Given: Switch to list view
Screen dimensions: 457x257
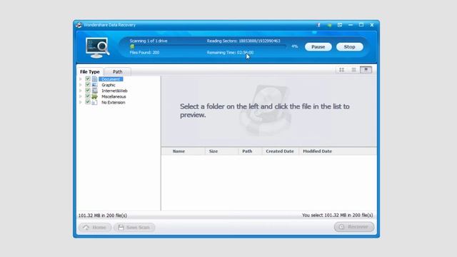Looking at the screenshot, I should coord(354,70).
